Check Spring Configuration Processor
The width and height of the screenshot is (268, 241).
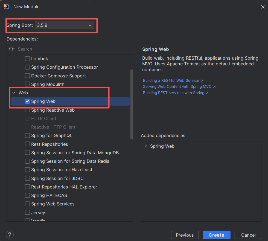click(x=27, y=67)
